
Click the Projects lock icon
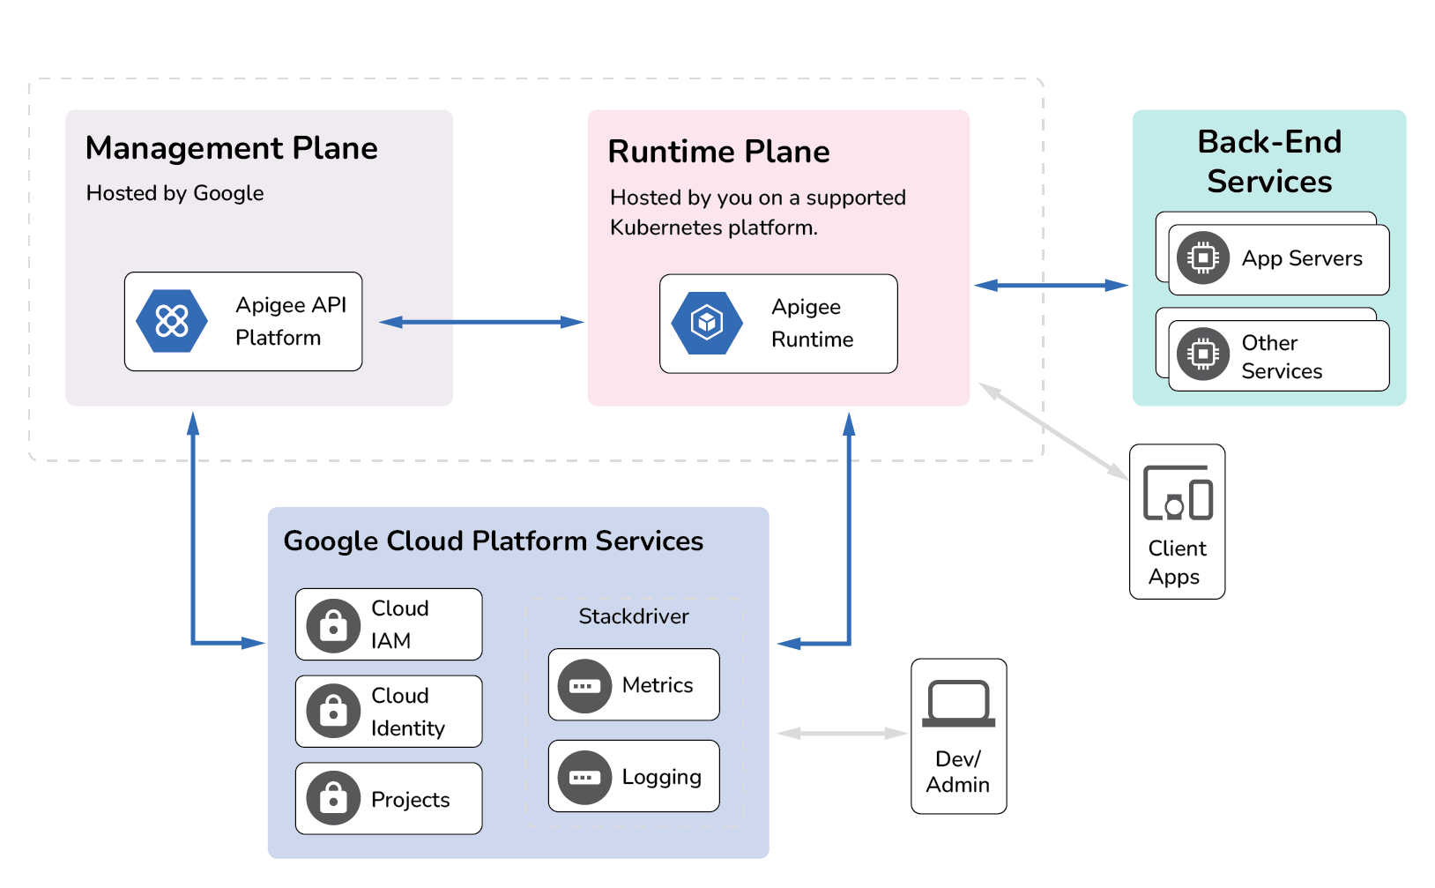point(333,798)
